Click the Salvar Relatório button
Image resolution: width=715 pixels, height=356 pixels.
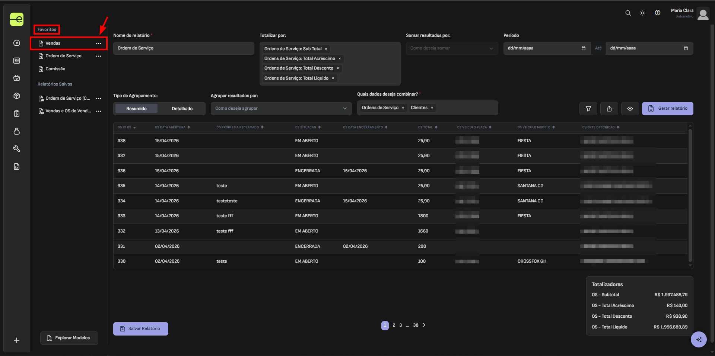pyautogui.click(x=141, y=329)
